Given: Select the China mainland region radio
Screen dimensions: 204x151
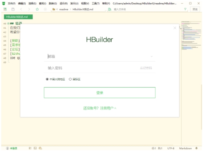Looking at the screenshot, I should tap(47, 79).
